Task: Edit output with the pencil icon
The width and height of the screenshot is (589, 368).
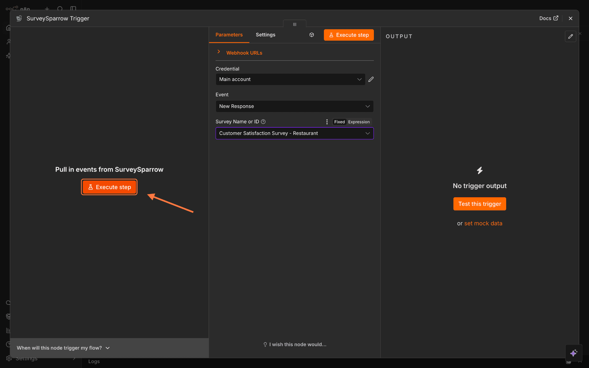Action: pyautogui.click(x=571, y=37)
